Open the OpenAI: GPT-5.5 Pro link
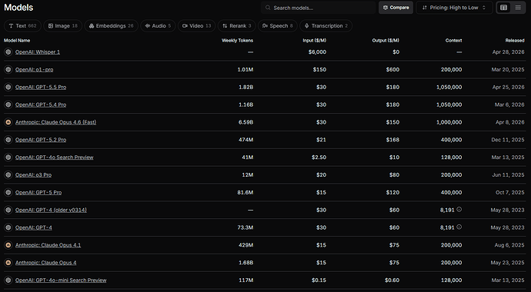Viewport: 531px width, 292px height. click(41, 87)
